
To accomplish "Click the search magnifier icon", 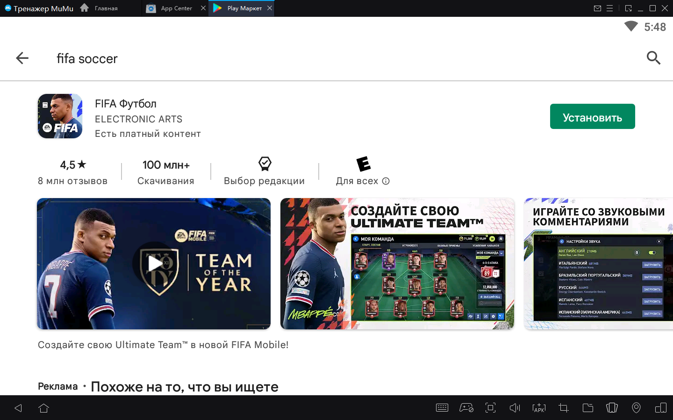I will point(653,58).
